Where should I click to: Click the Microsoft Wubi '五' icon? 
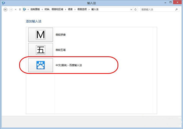click(x=41, y=50)
